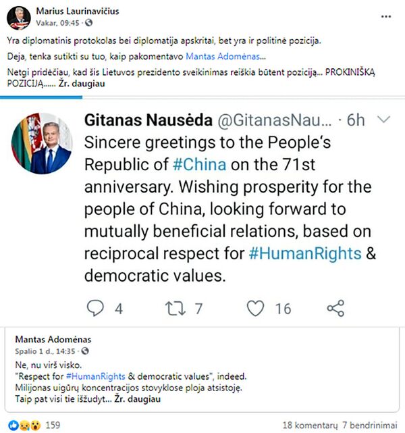
Task: Click Gitanas Nausėda's profile picture
Action: (x=42, y=144)
